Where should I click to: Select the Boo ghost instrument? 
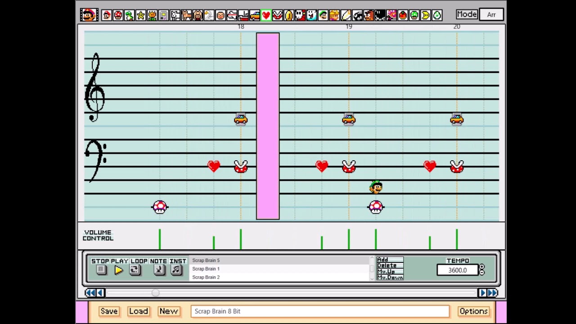tap(312, 15)
